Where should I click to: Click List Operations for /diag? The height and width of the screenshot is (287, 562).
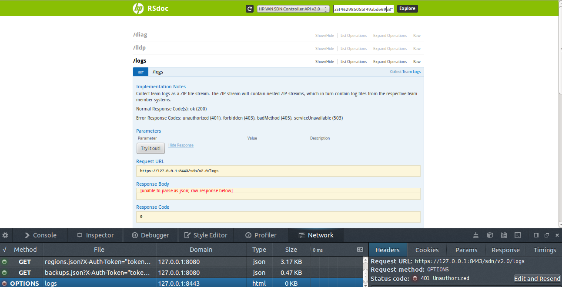click(x=354, y=36)
